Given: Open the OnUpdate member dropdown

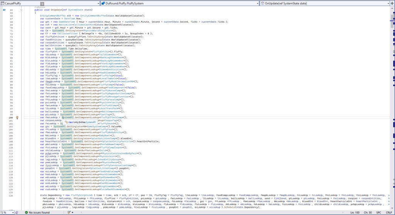Looking at the screenshot, I should pos(388,3).
